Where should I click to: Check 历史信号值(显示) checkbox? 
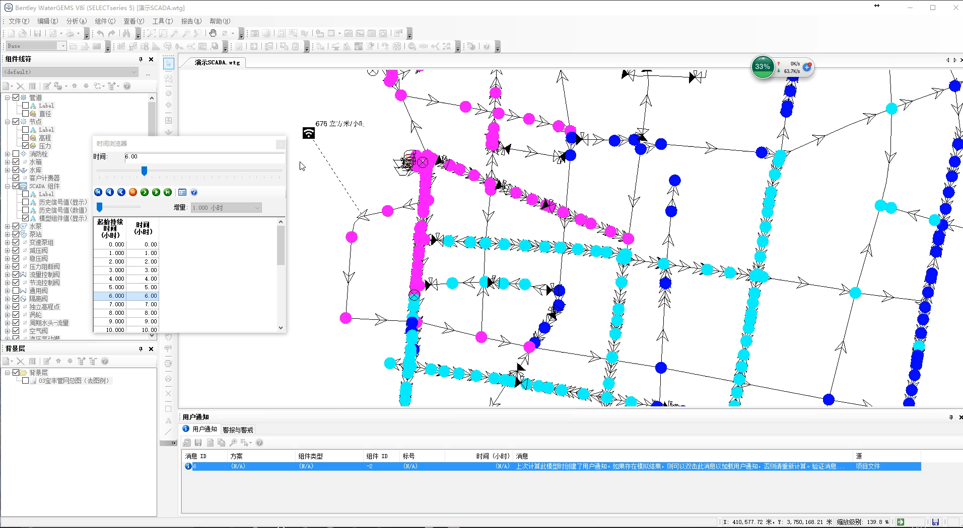tap(25, 202)
